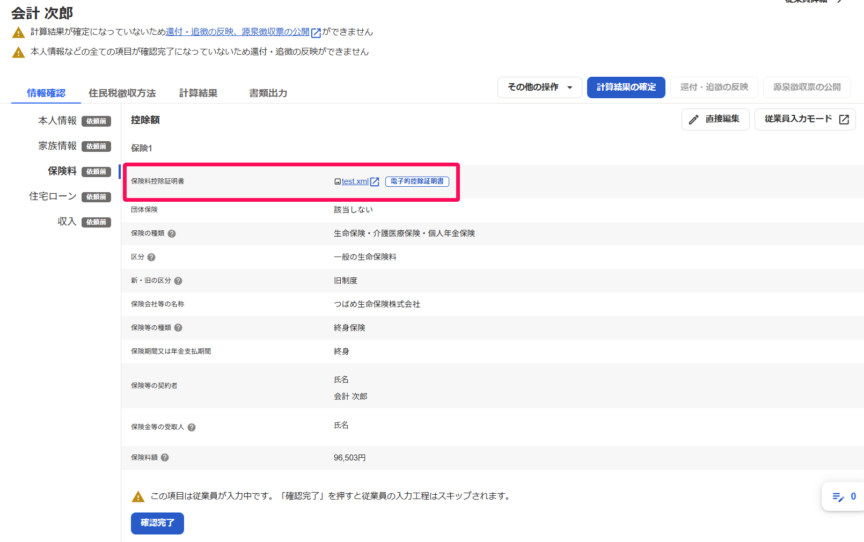Click the 保険期間又は年金支払期間 label
The image size is (864, 542).
tap(171, 351)
